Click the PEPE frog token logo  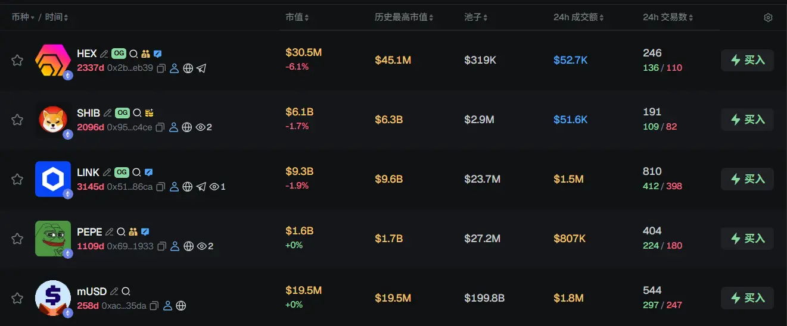tap(52, 238)
